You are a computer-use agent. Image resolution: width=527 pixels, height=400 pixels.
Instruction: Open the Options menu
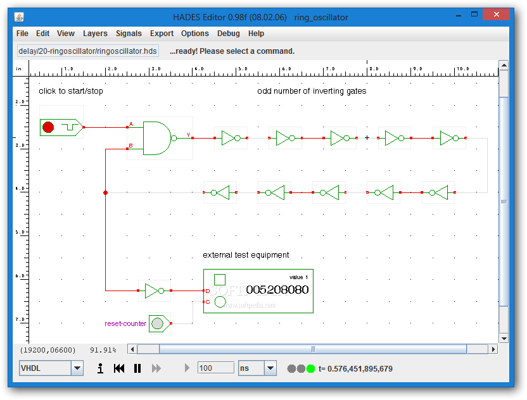(195, 34)
